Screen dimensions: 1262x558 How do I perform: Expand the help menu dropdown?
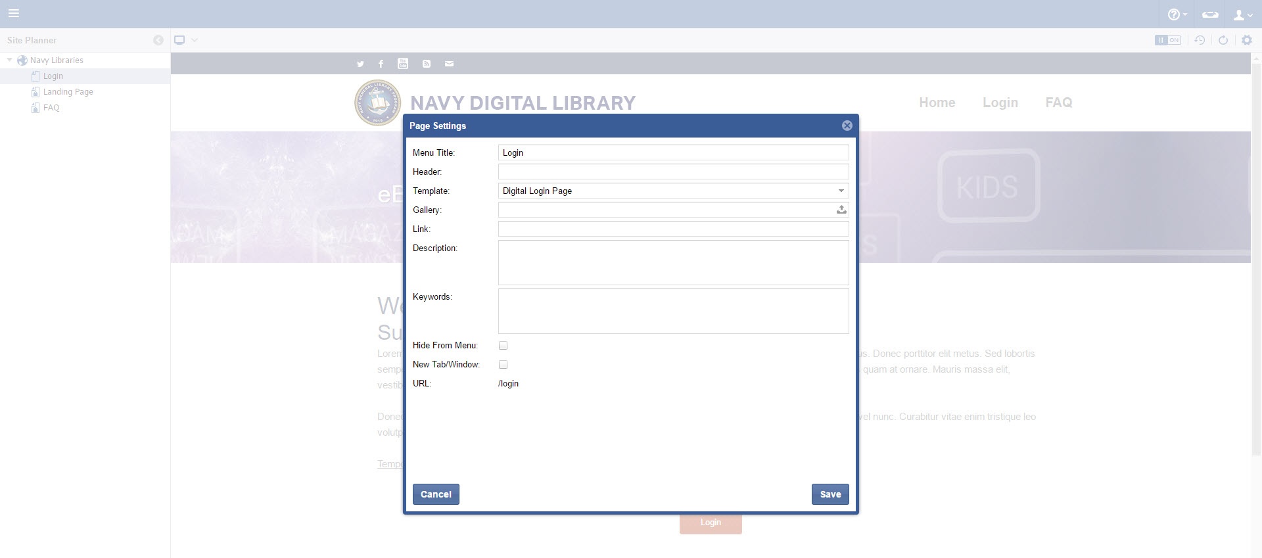coord(1177,14)
